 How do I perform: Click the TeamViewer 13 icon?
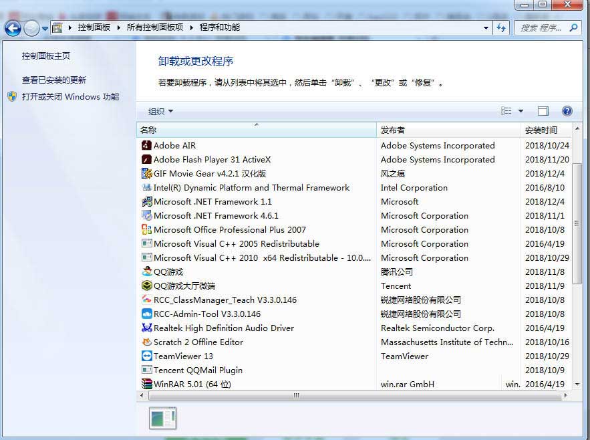(x=146, y=356)
